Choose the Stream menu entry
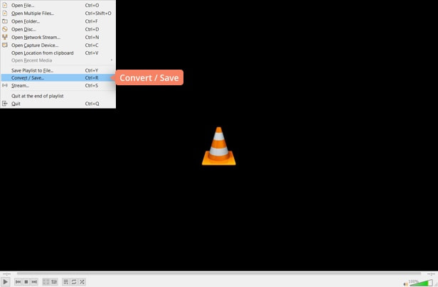438x287 pixels. click(58, 85)
